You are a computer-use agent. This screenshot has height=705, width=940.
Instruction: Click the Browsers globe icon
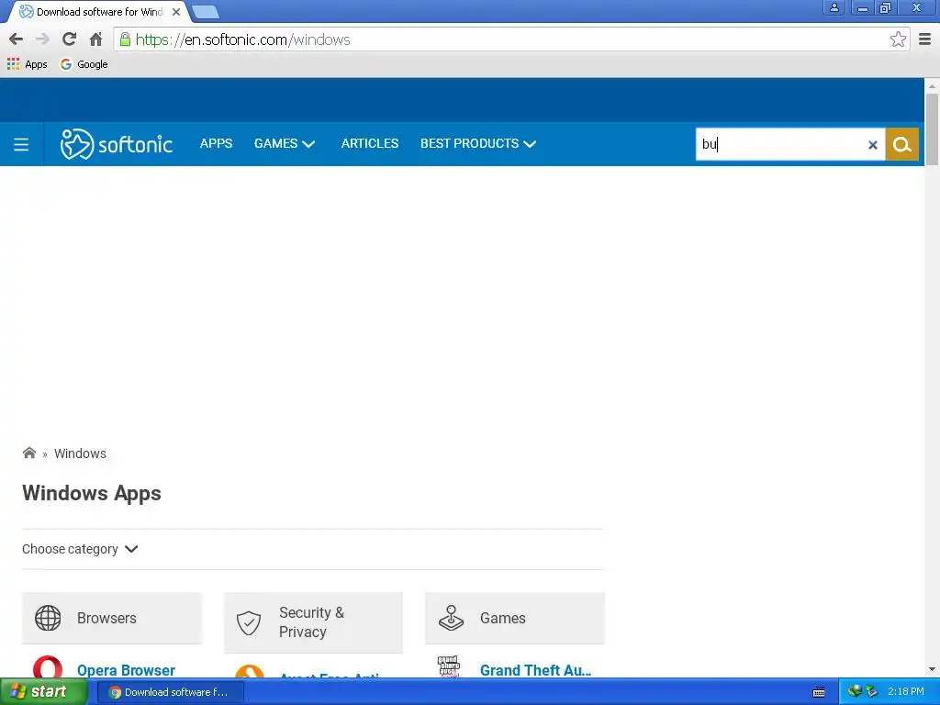(48, 618)
